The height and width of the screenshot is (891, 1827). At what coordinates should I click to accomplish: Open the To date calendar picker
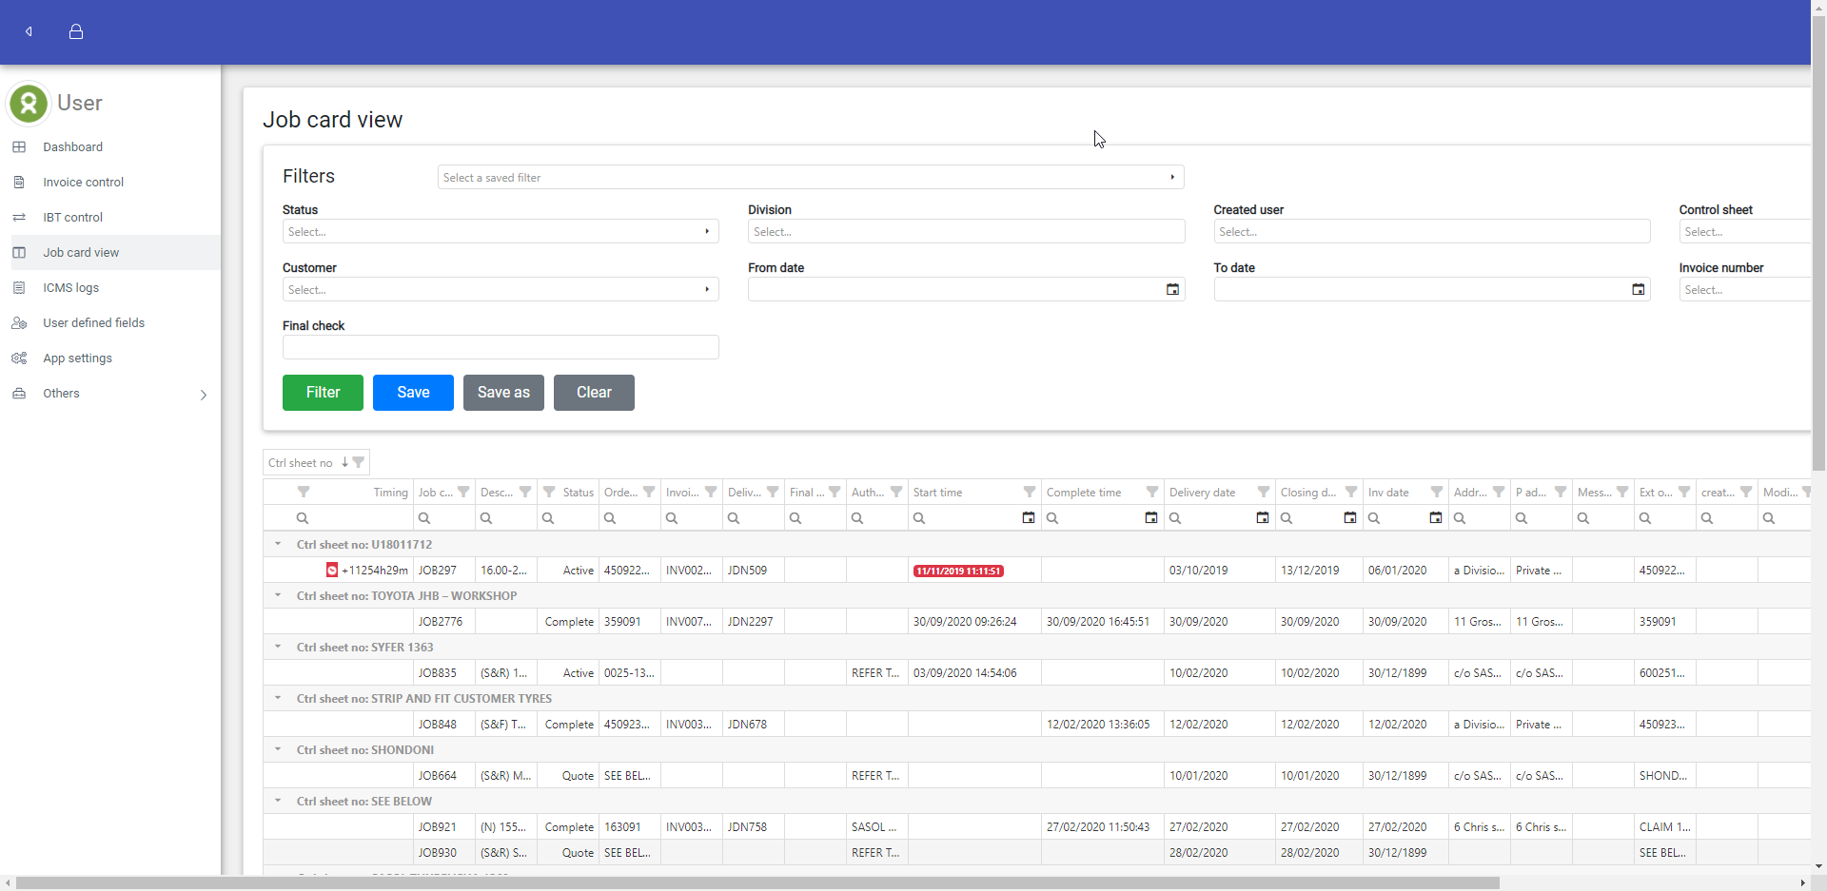pos(1638,290)
